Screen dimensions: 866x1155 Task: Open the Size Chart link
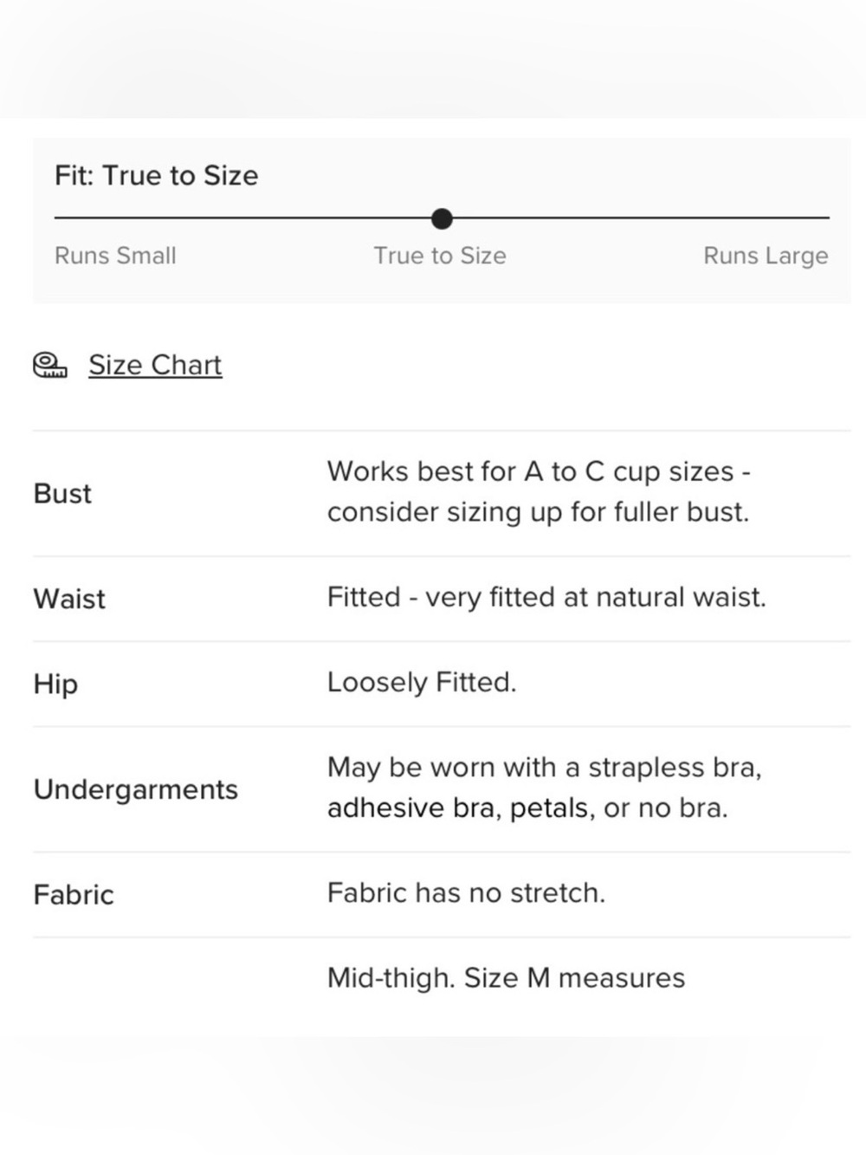[x=155, y=365]
